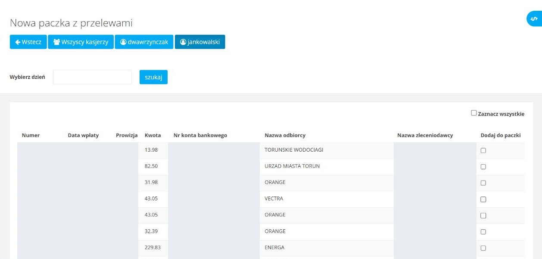Filter by cashier jankowalski

(200, 42)
